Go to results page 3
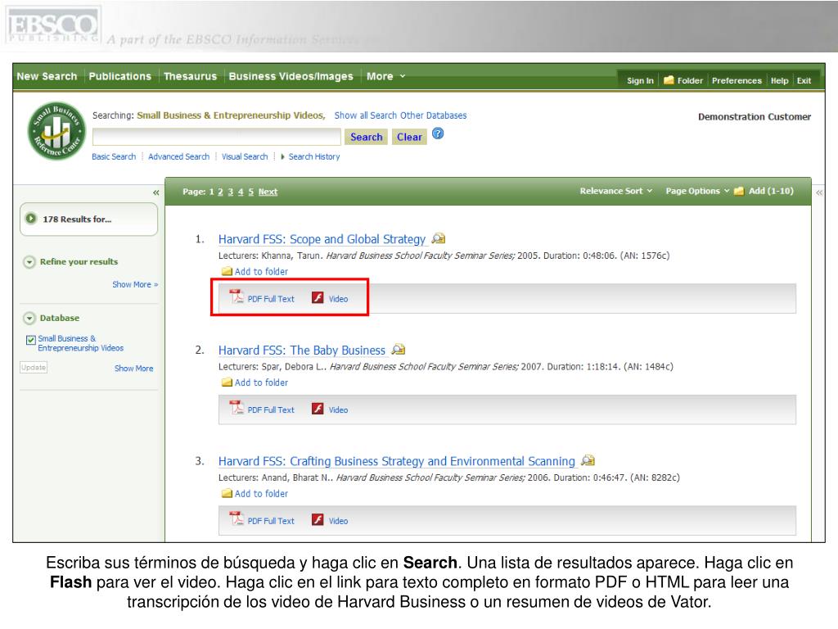The width and height of the screenshot is (838, 629). point(230,192)
